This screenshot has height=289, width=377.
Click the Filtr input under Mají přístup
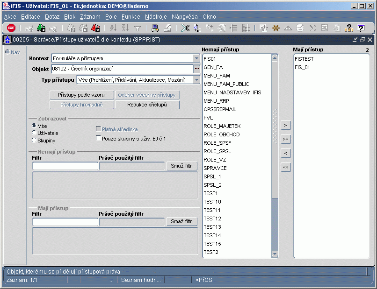[65, 222]
